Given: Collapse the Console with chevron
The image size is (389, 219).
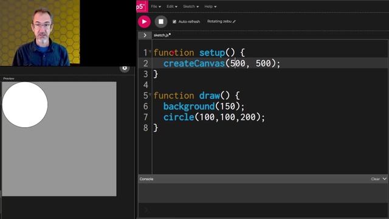Looking at the screenshot, I should 384,179.
